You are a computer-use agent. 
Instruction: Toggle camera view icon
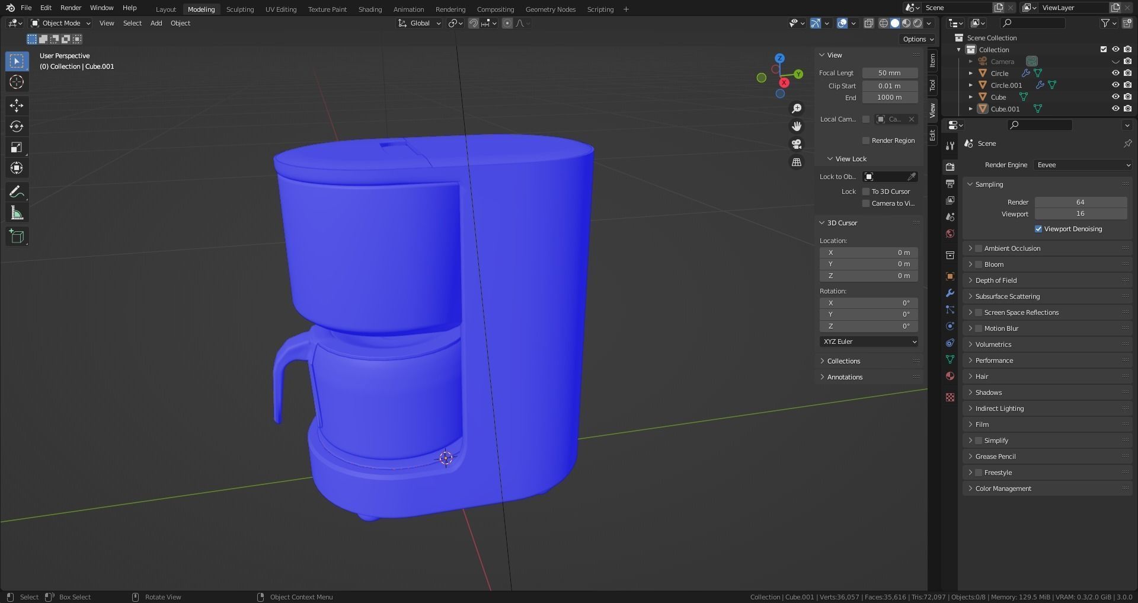[797, 144]
